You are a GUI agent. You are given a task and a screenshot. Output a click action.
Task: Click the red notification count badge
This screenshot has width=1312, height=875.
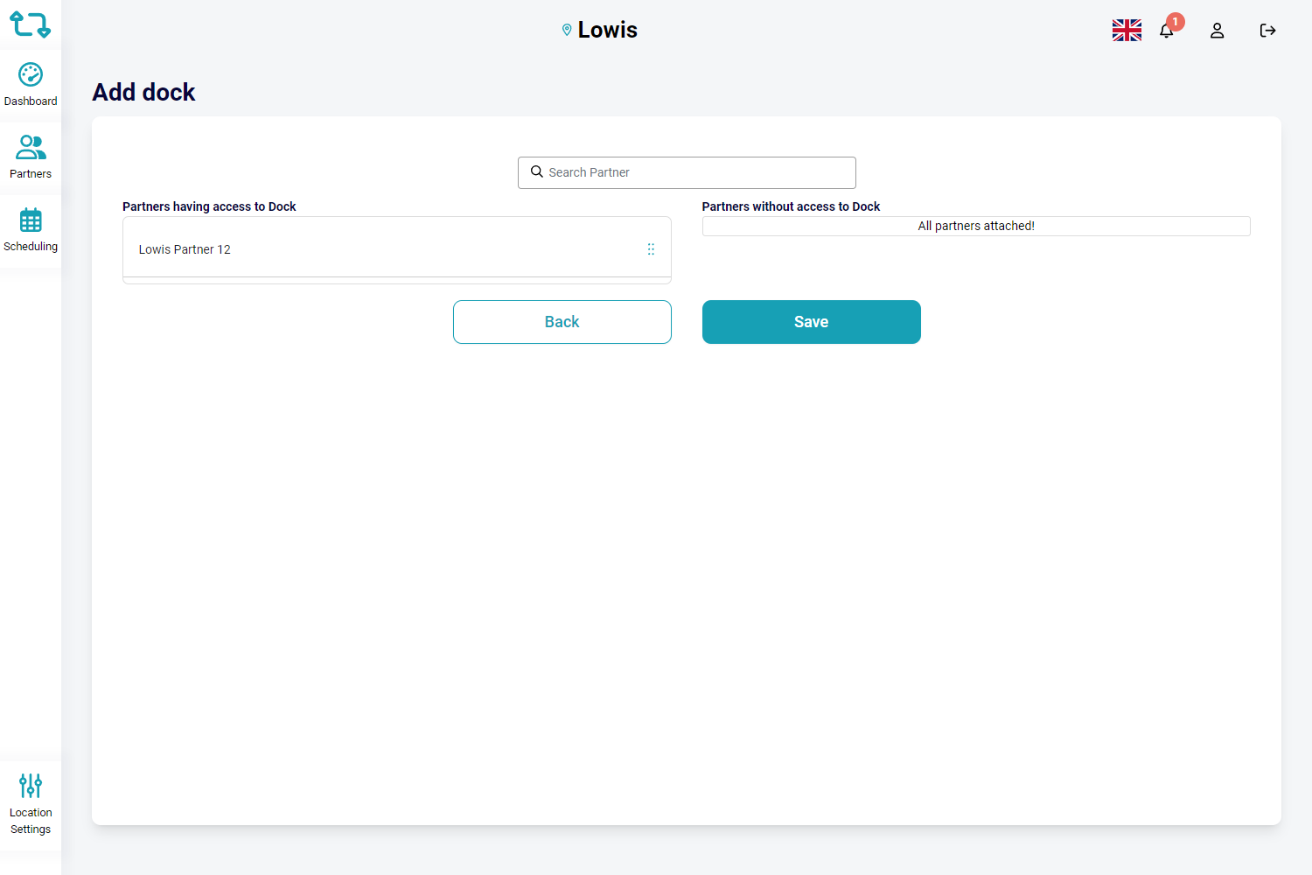[x=1176, y=22]
